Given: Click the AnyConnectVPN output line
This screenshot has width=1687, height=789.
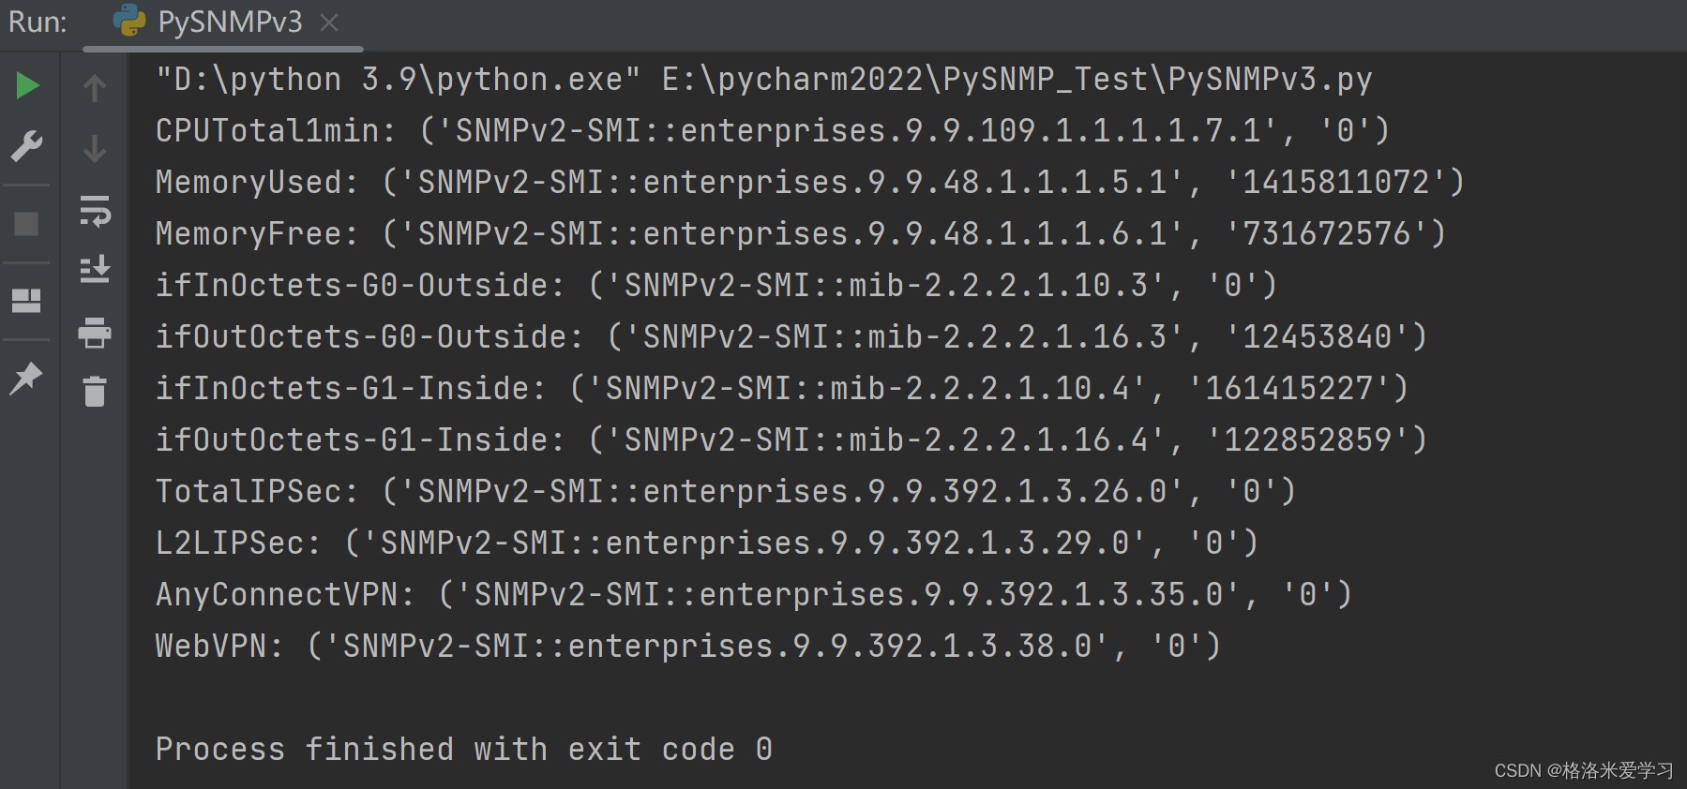Looking at the screenshot, I should (753, 595).
